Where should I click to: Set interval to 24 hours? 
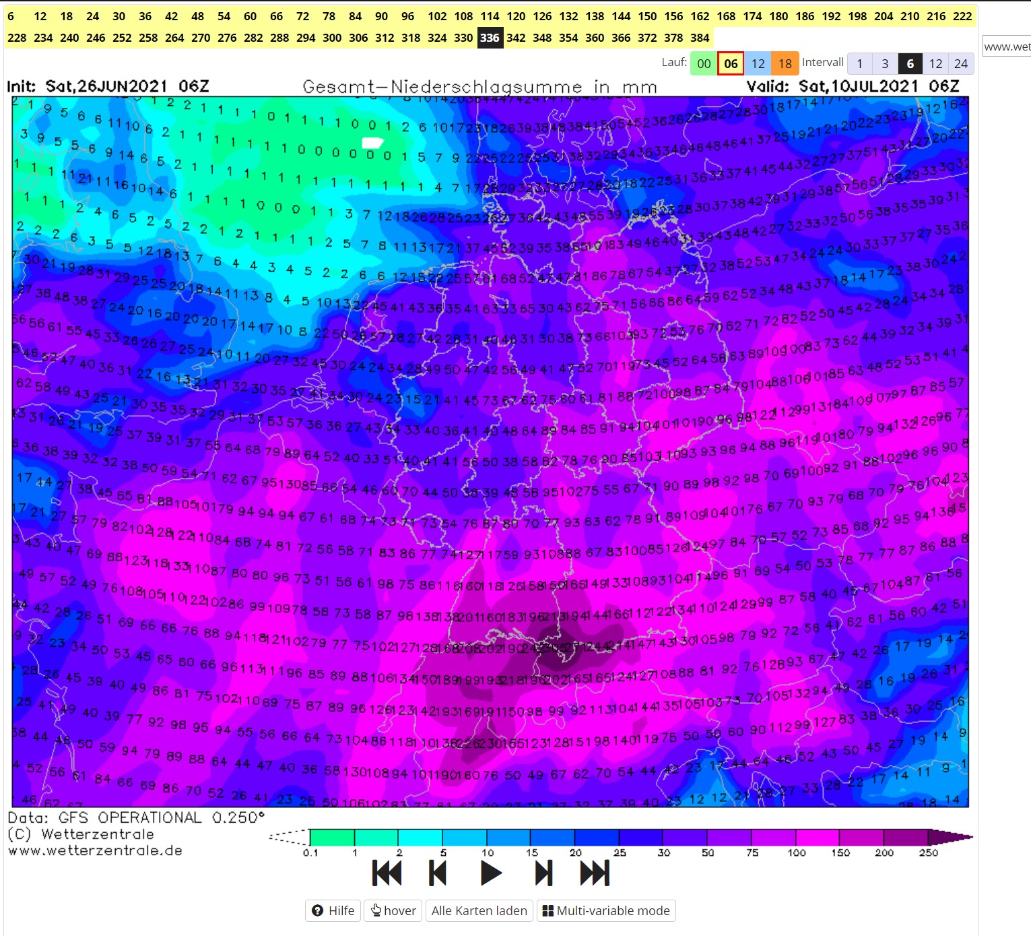(961, 63)
